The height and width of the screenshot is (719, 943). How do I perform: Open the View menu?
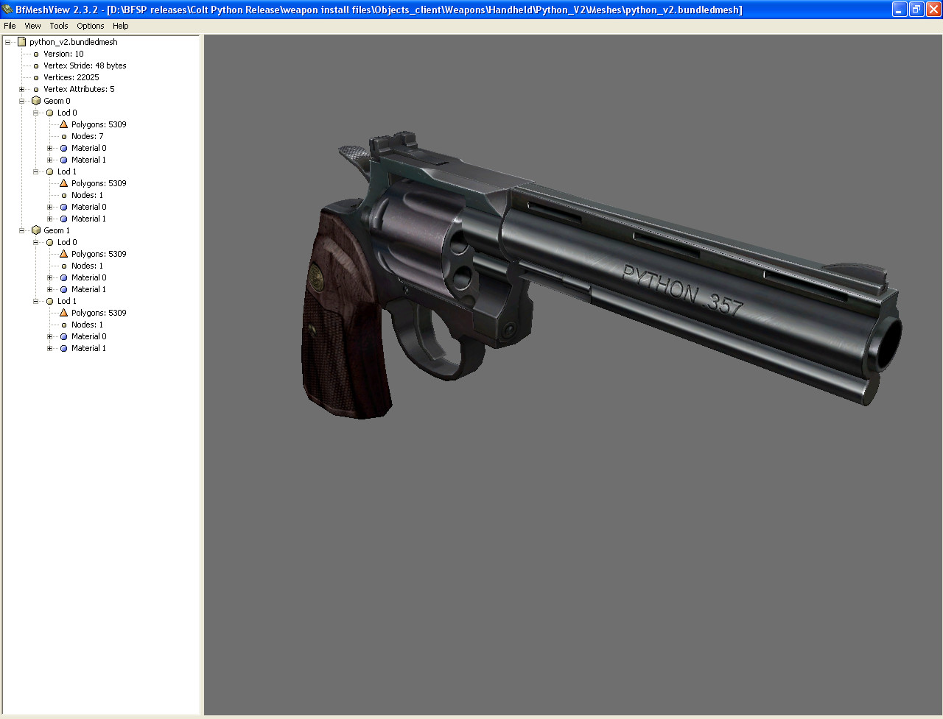pos(32,26)
